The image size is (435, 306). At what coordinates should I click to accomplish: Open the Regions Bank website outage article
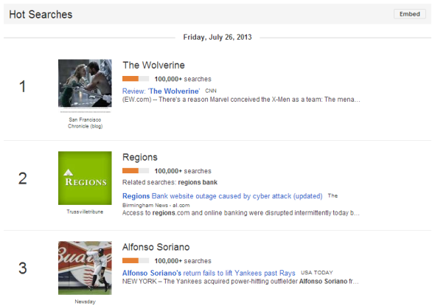[222, 196]
